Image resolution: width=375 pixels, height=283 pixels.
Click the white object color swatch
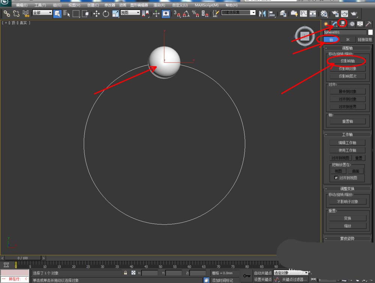(x=370, y=32)
